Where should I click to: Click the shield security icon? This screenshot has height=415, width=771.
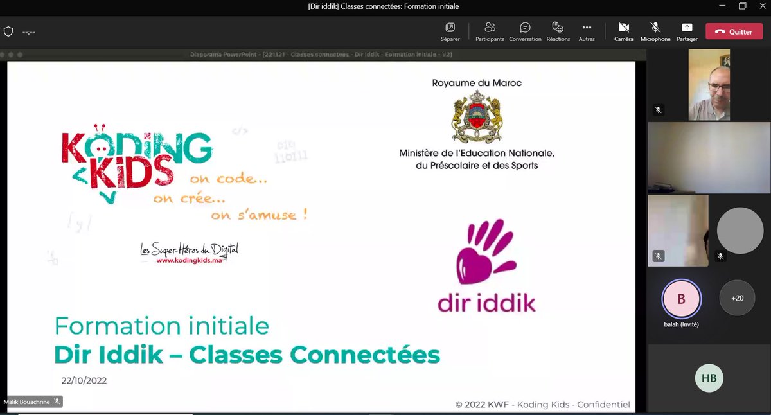[8, 31]
